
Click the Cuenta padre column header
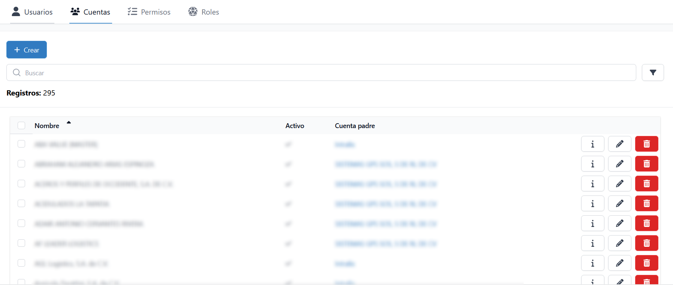click(355, 126)
